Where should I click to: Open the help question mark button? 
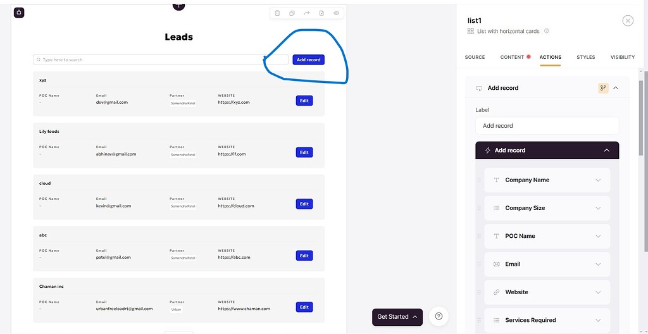tap(439, 316)
